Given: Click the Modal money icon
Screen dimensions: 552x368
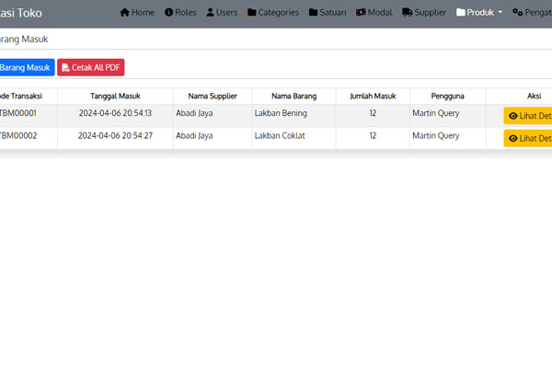Looking at the screenshot, I should (x=361, y=12).
